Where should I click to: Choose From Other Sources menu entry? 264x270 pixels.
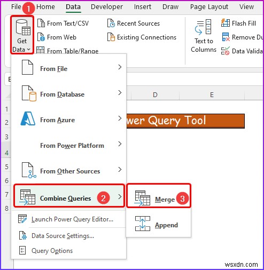69,170
